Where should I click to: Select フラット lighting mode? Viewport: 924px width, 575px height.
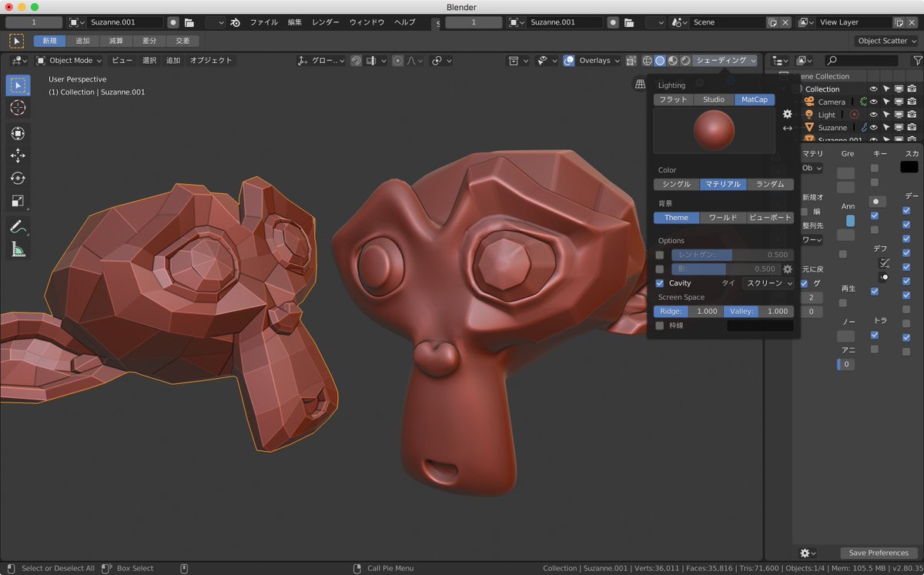tap(673, 99)
